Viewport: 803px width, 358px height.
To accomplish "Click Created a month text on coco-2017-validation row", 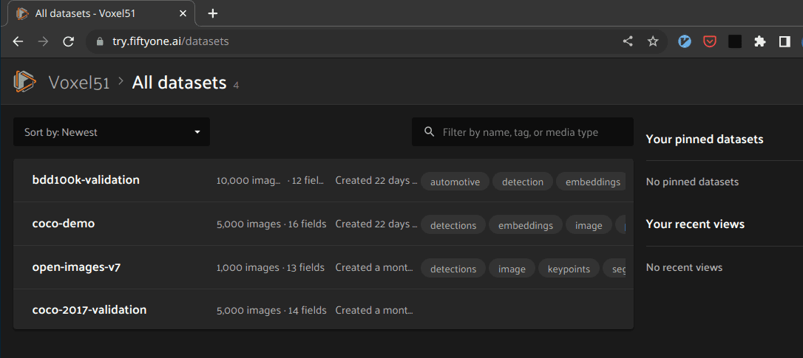I will pyautogui.click(x=374, y=311).
